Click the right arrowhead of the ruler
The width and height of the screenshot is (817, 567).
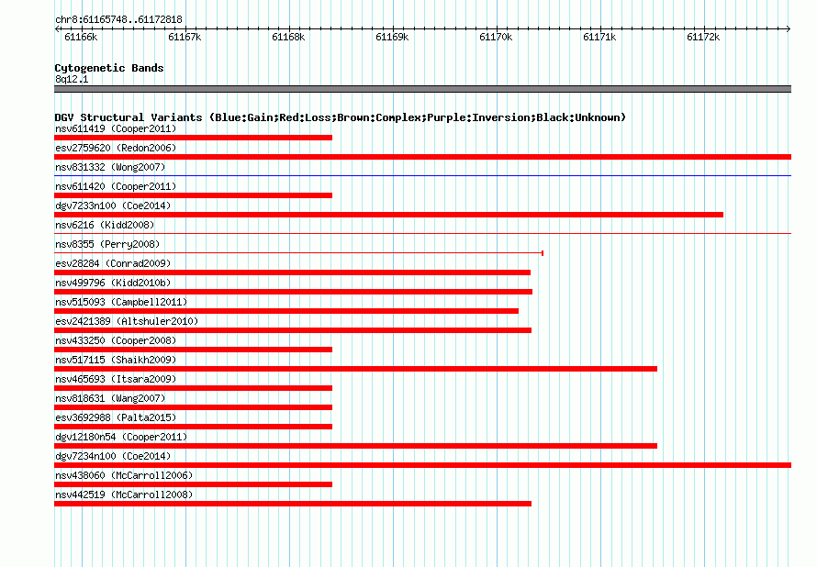[789, 29]
